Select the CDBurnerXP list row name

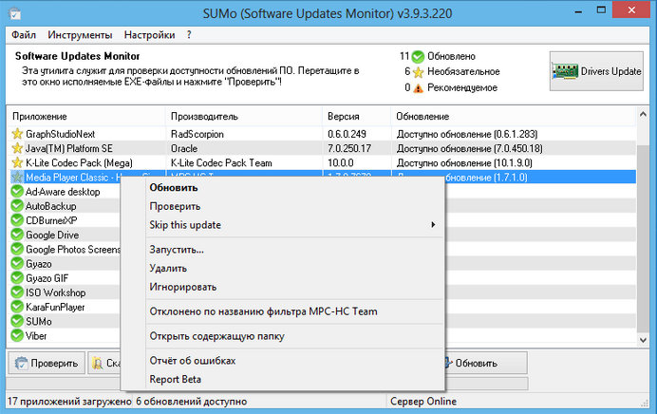click(51, 220)
